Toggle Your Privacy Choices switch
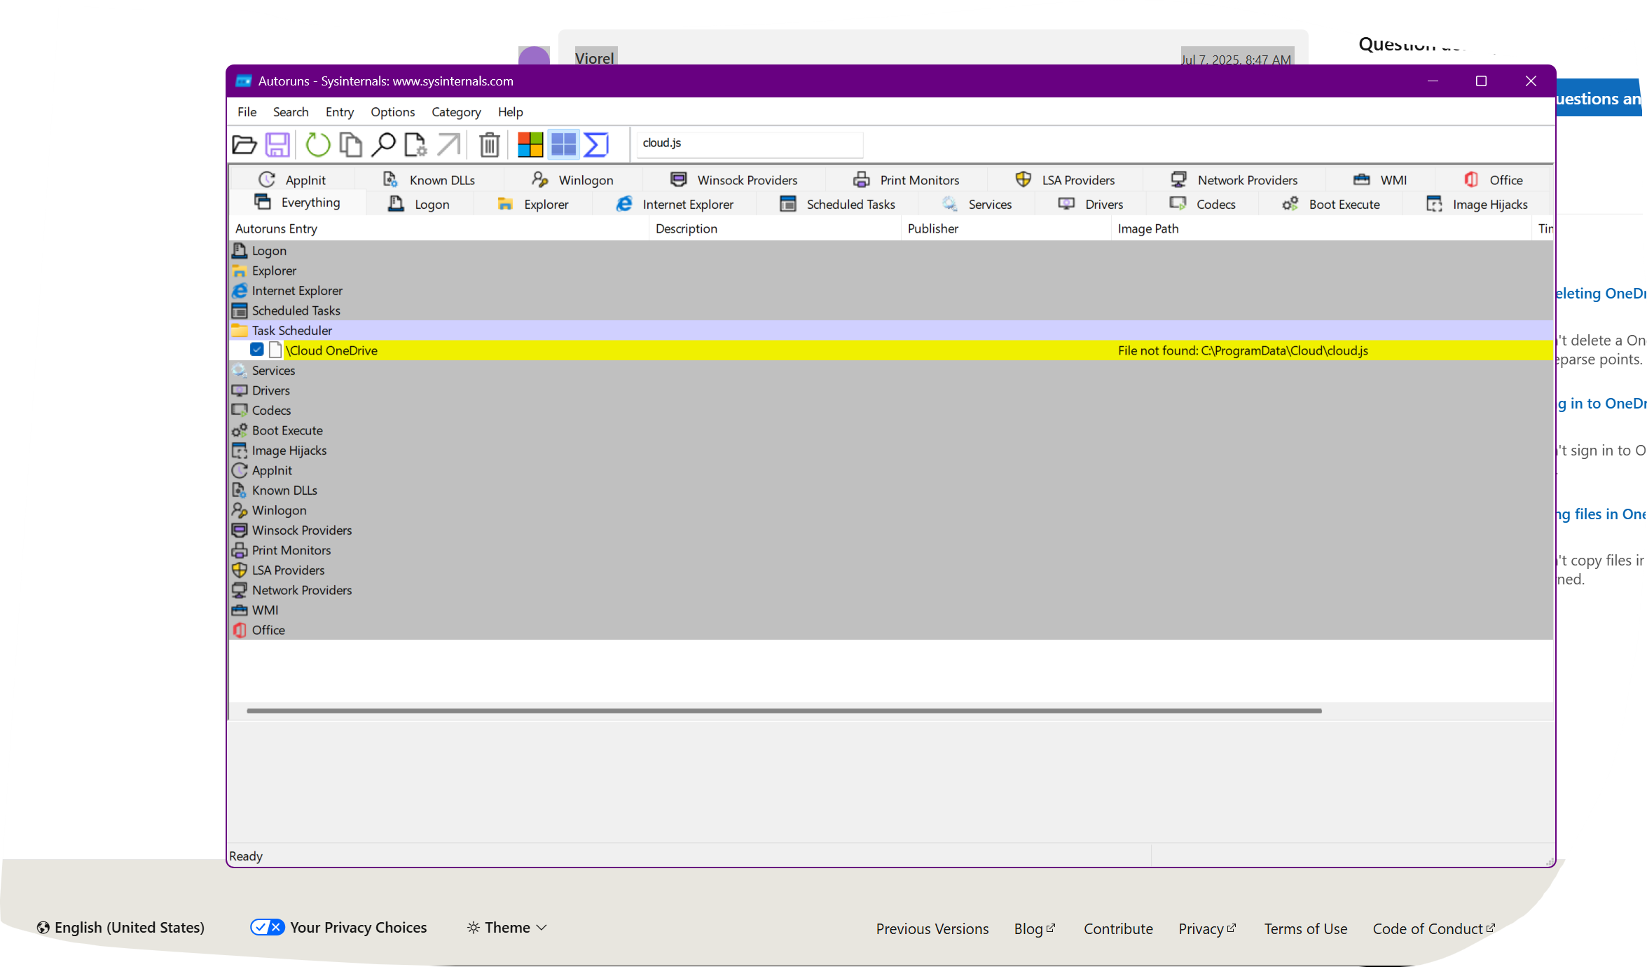This screenshot has width=1647, height=967. pyautogui.click(x=267, y=927)
